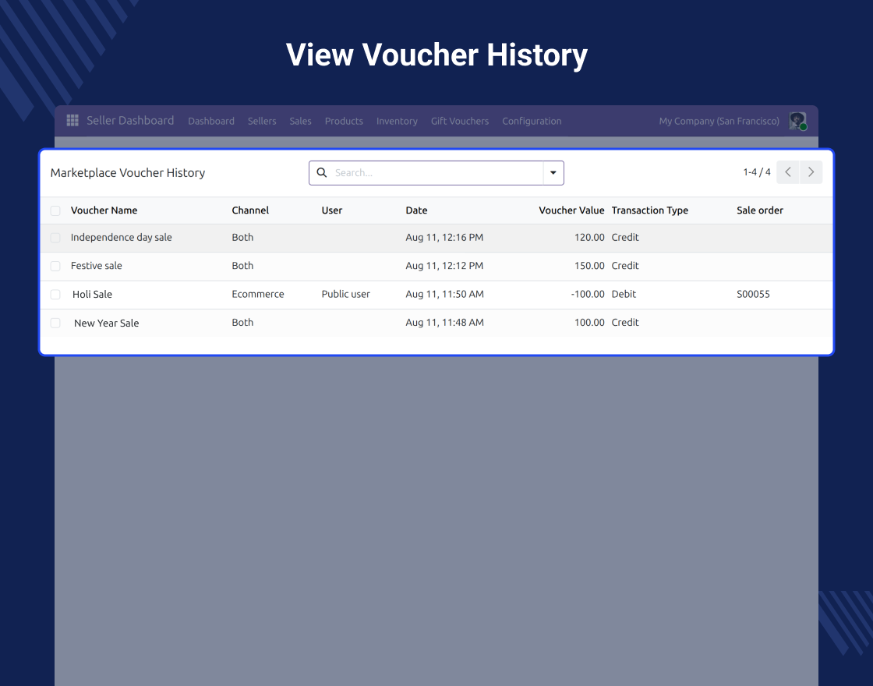The width and height of the screenshot is (873, 686).
Task: Click the Marketplace Voucher History breadcrumb title
Action: 128,172
